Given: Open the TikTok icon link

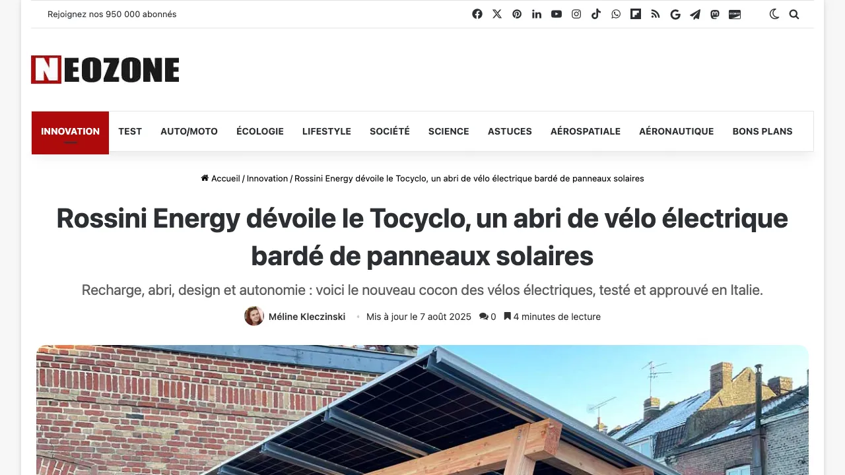Looking at the screenshot, I should (x=596, y=14).
